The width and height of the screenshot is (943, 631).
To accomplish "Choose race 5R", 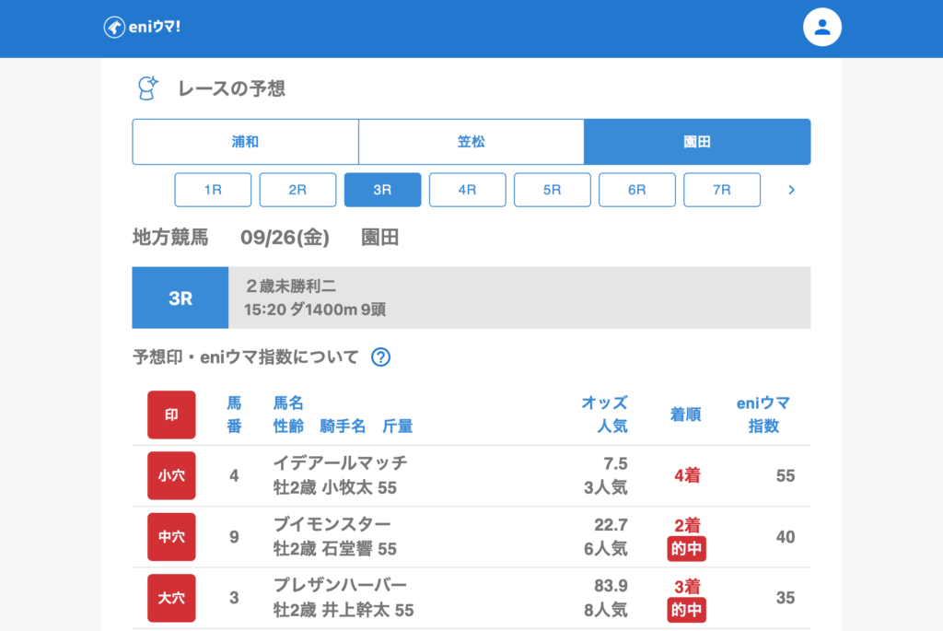I will tap(552, 190).
